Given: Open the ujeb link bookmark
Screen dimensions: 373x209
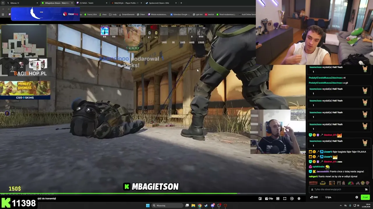Looking at the screenshot, I should tap(198, 15).
